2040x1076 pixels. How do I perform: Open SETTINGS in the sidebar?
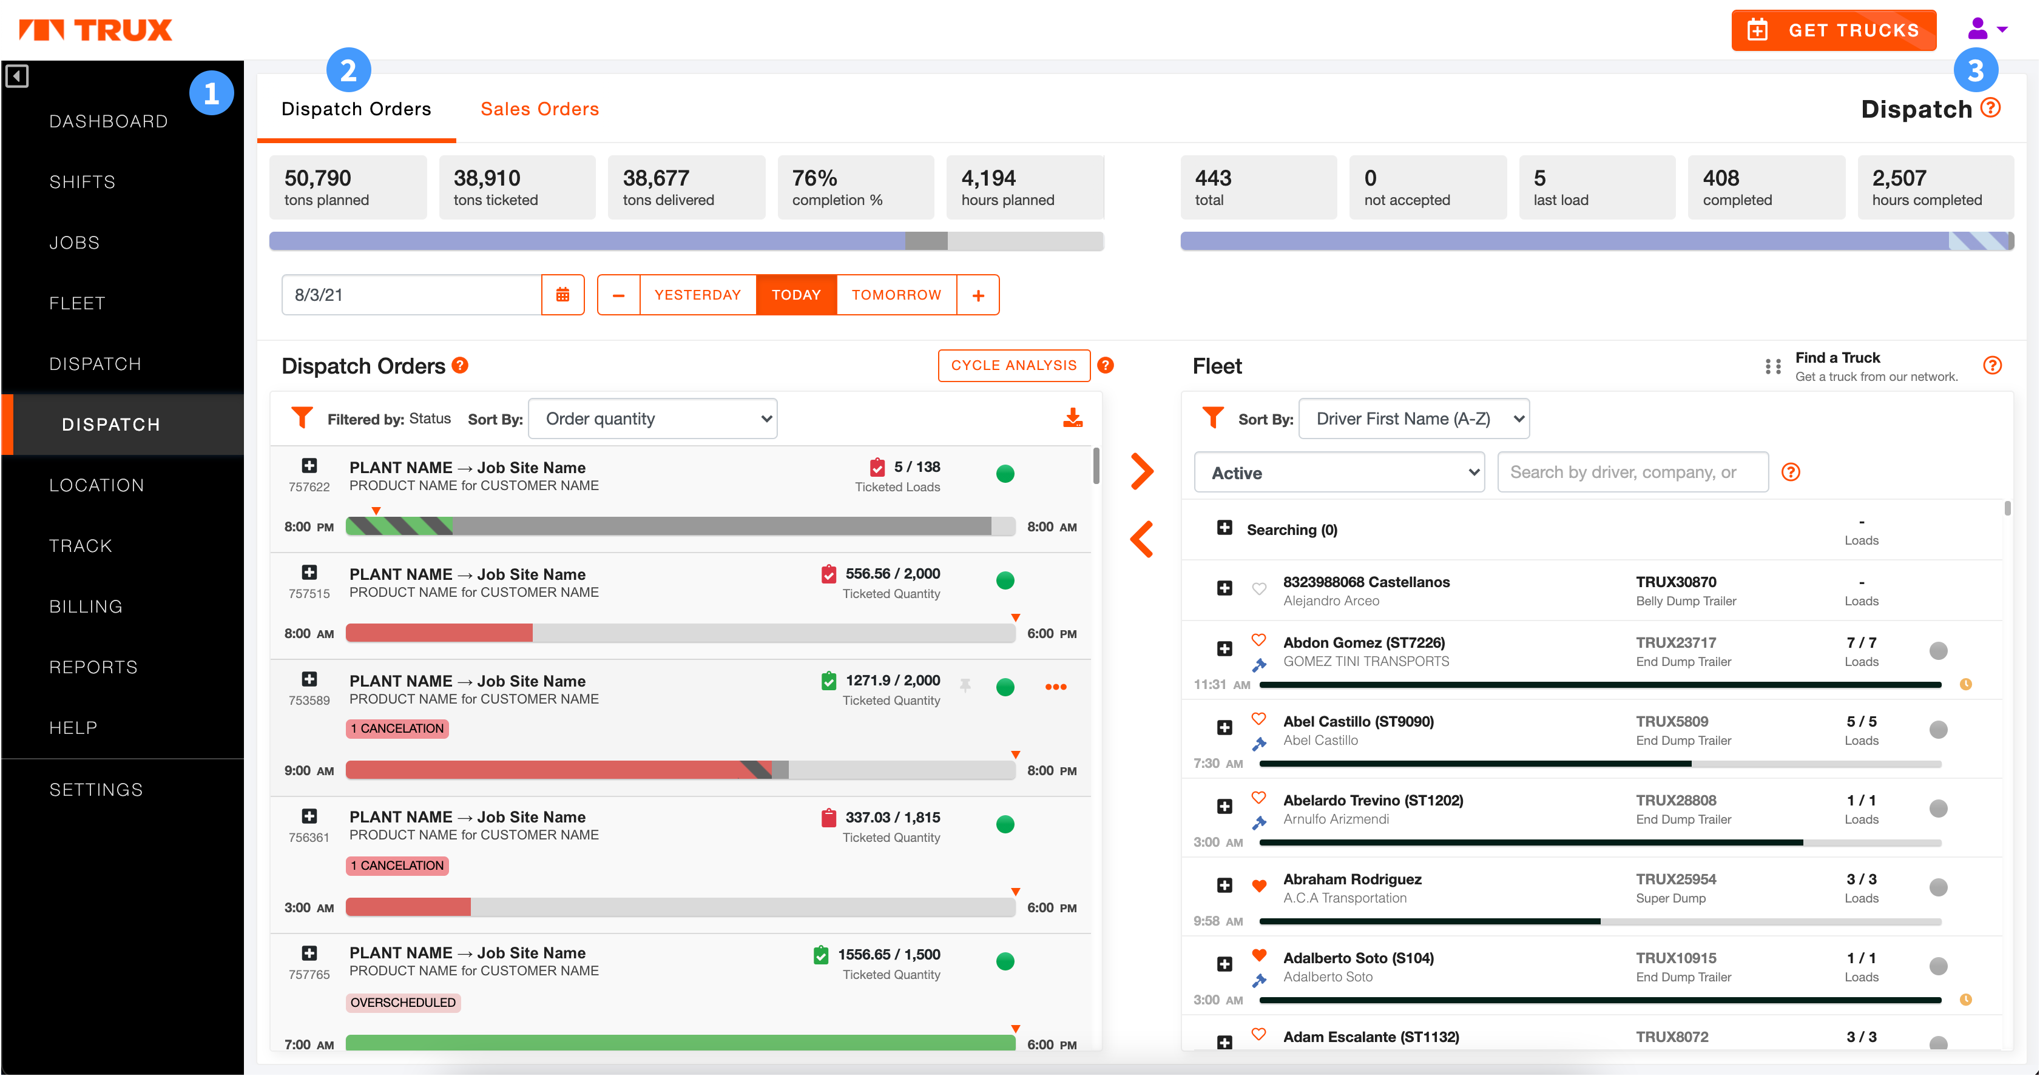point(96,789)
